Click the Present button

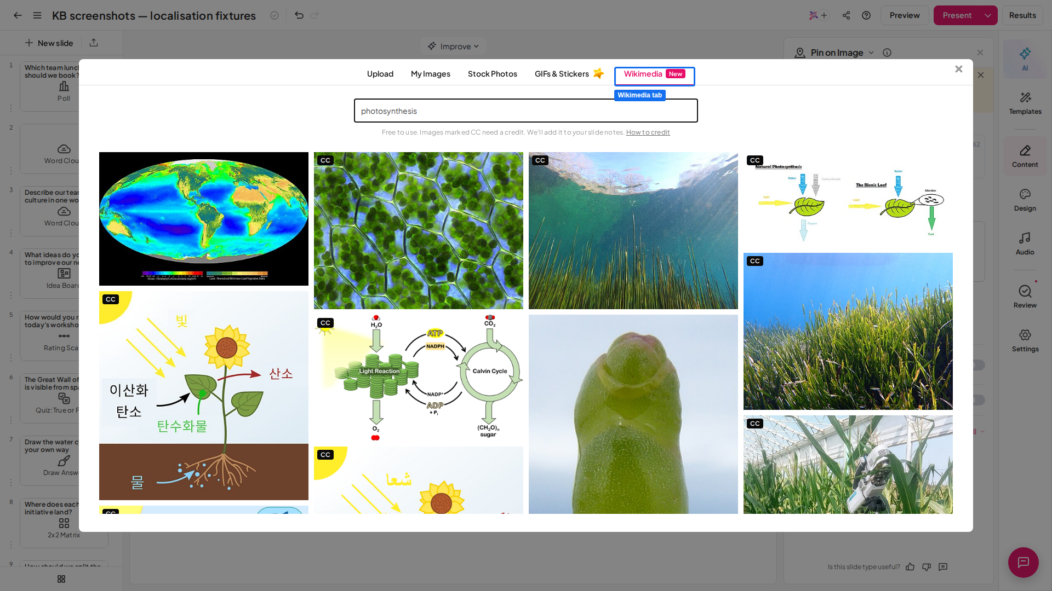coord(957,15)
